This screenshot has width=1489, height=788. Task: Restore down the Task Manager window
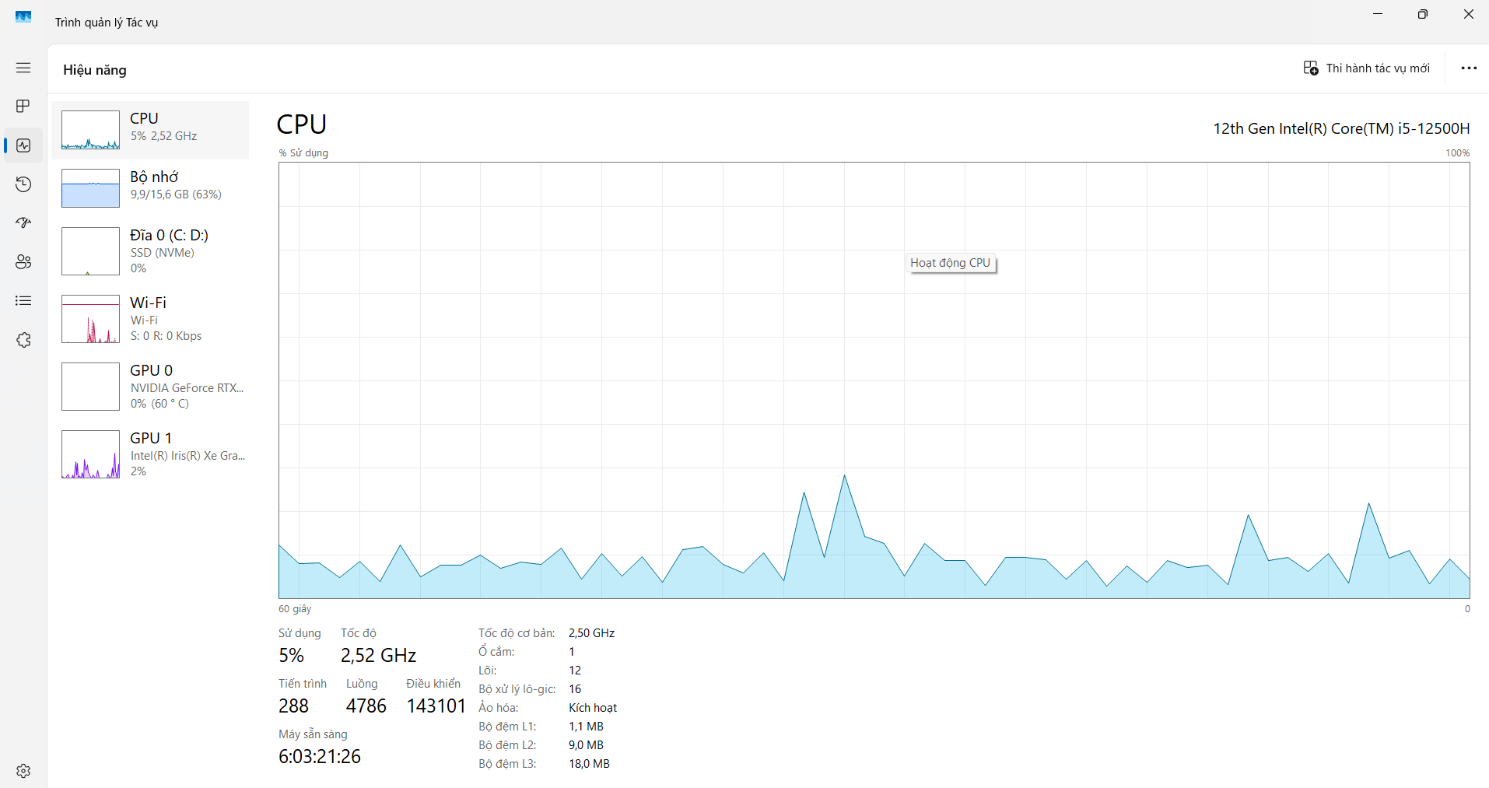point(1423,14)
